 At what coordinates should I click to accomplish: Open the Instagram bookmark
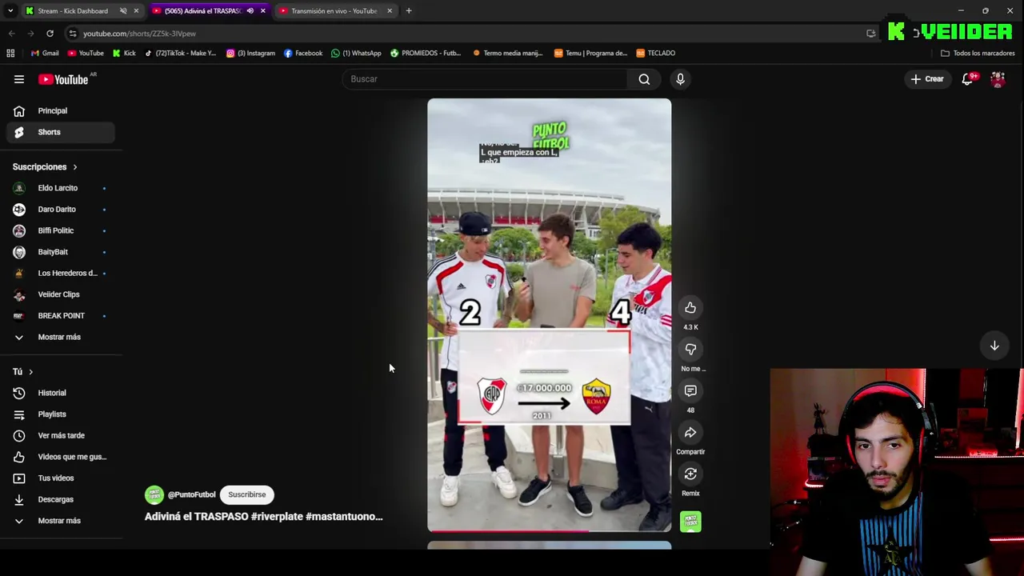pyautogui.click(x=250, y=53)
